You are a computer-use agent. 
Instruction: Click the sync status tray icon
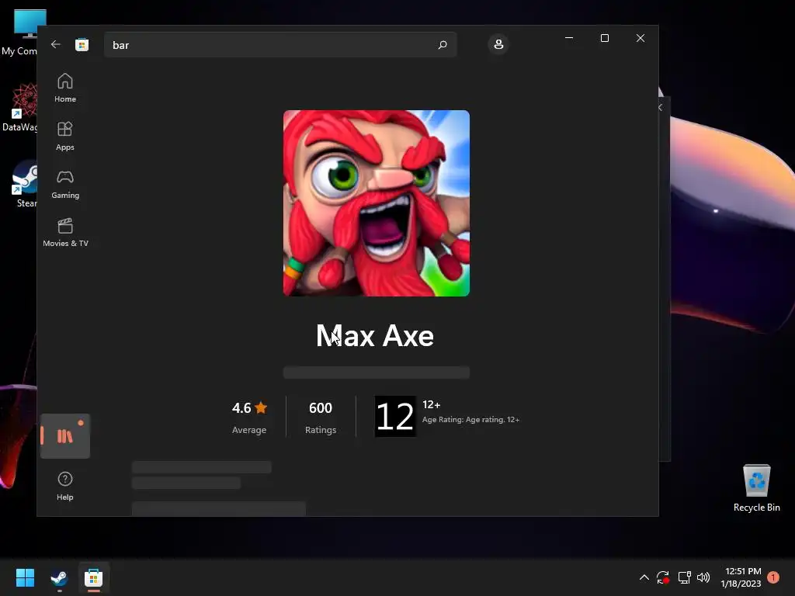663,577
